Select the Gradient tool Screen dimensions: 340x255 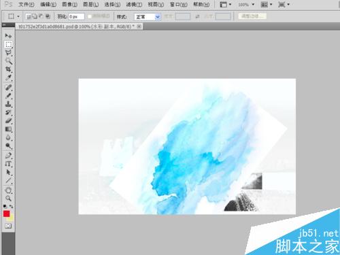(x=8, y=129)
